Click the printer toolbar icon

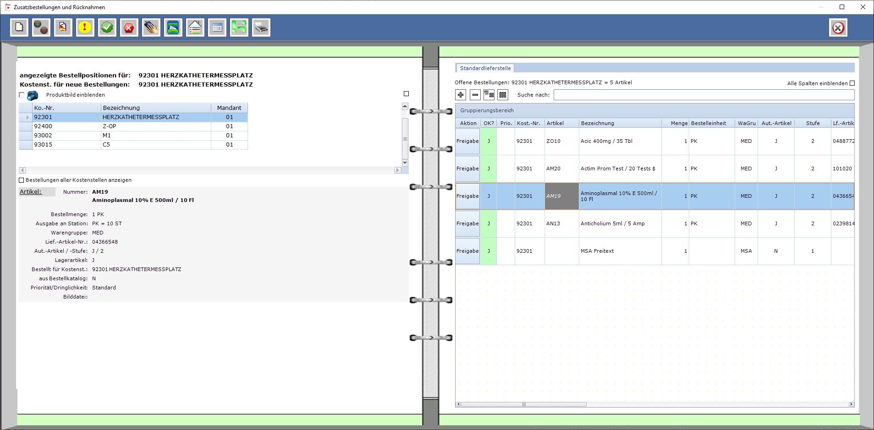click(261, 27)
